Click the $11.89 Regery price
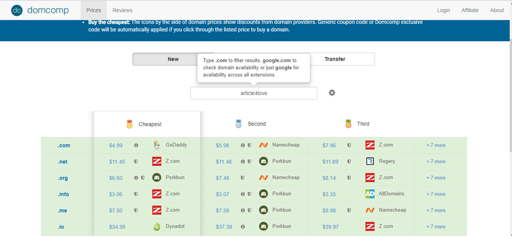Image resolution: width=512 pixels, height=237 pixels. pyautogui.click(x=330, y=162)
